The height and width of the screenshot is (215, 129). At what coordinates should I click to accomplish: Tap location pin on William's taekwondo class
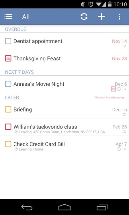coord(16,132)
